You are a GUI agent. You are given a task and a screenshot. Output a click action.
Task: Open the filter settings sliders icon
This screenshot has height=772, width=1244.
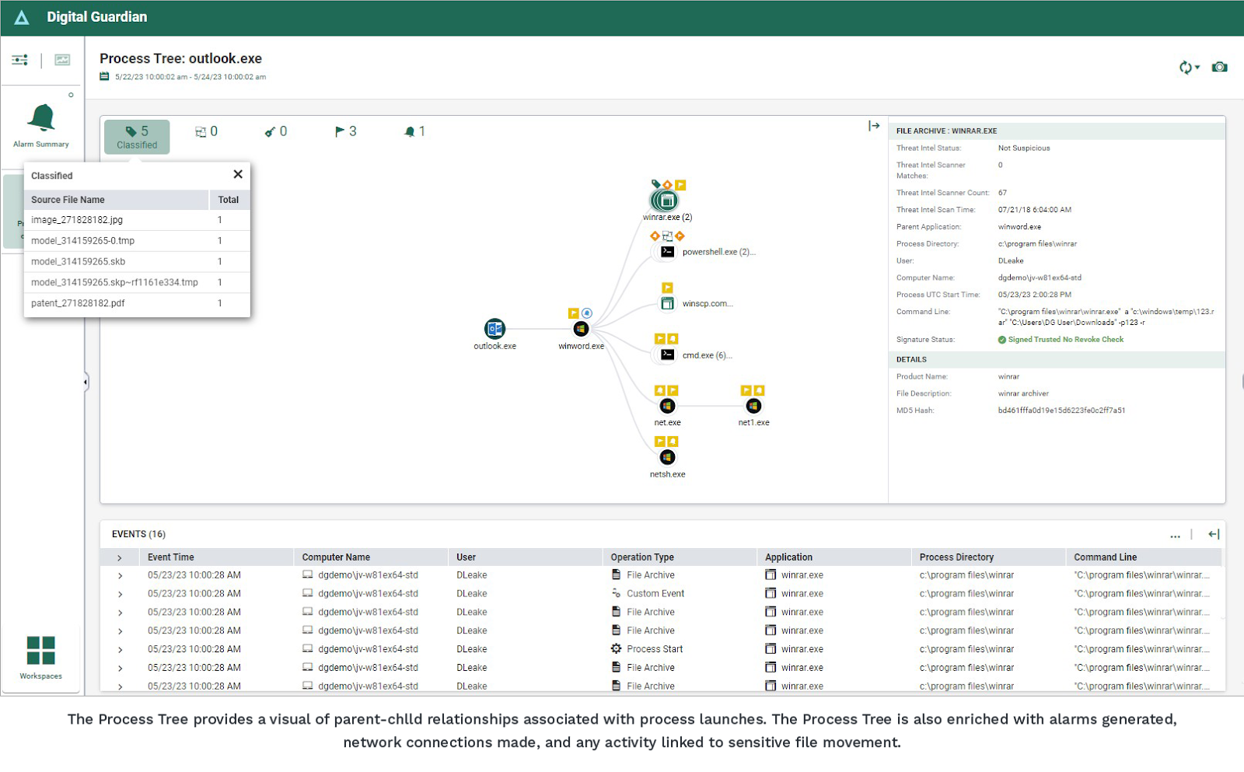click(19, 60)
